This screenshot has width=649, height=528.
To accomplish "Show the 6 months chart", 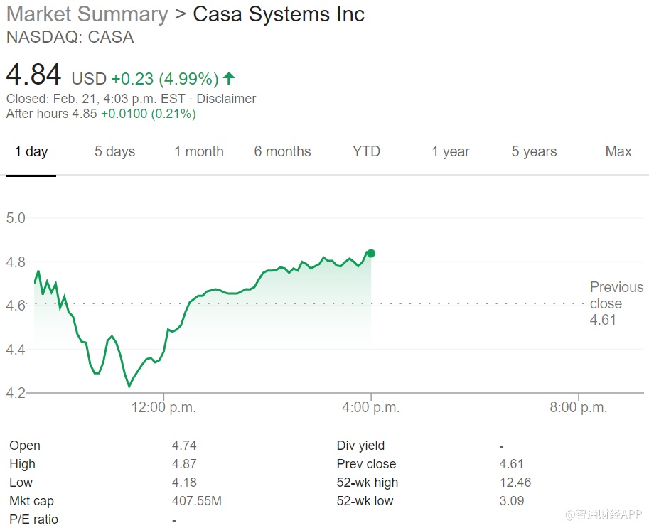I will click(282, 151).
